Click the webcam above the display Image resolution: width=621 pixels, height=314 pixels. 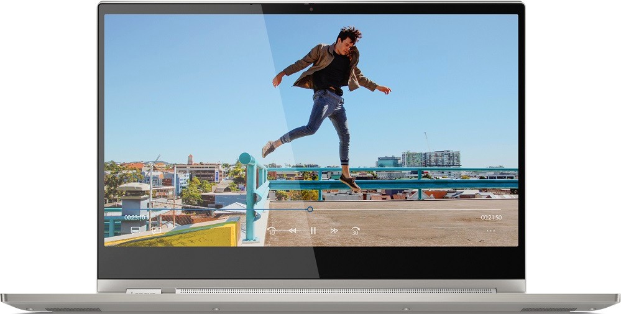click(x=311, y=9)
